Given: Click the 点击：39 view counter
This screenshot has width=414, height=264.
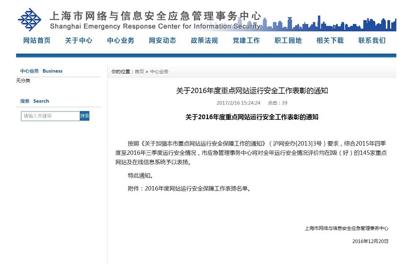Looking at the screenshot, I should tap(278, 103).
